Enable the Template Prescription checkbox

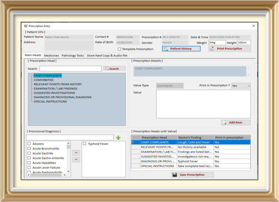(119, 49)
